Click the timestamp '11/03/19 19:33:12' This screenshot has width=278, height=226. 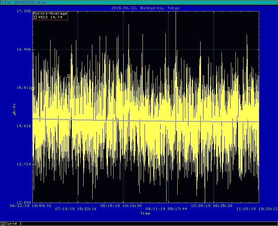click(x=257, y=209)
